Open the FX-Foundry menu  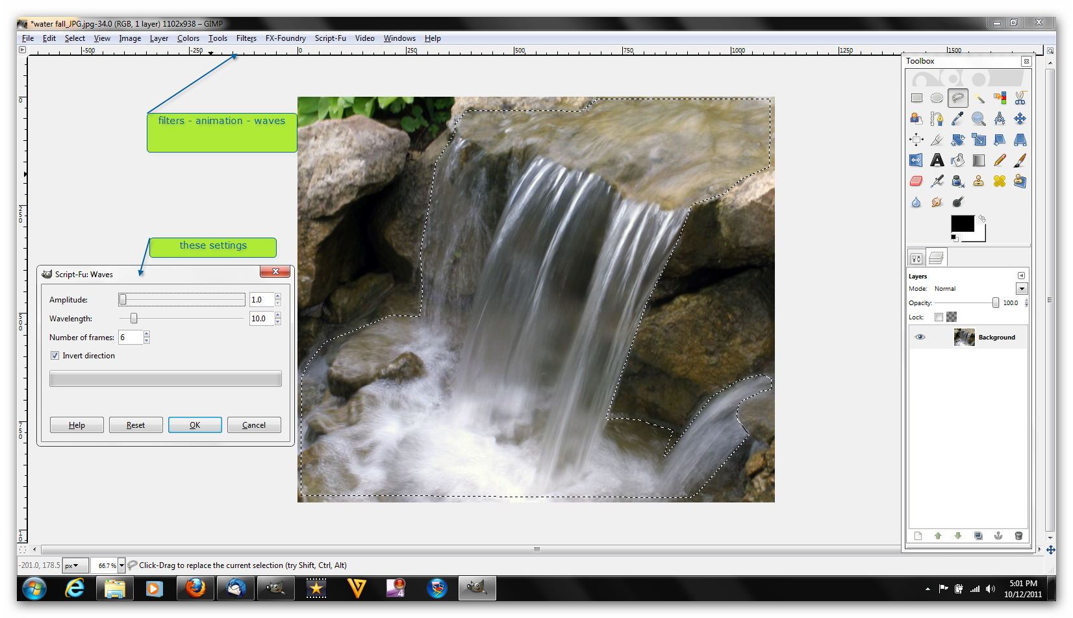(x=285, y=38)
